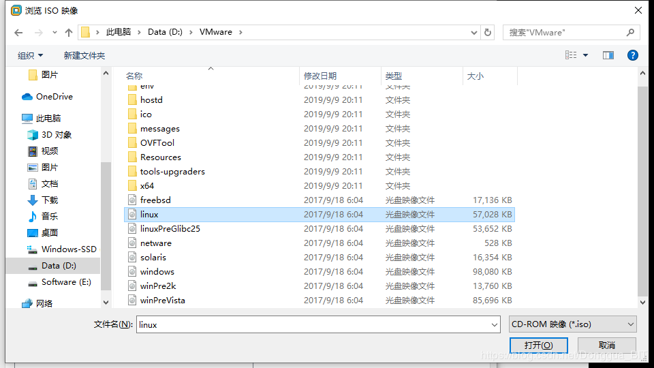Toggle the preview pane icon
This screenshot has width=654, height=368.
pyautogui.click(x=608, y=55)
